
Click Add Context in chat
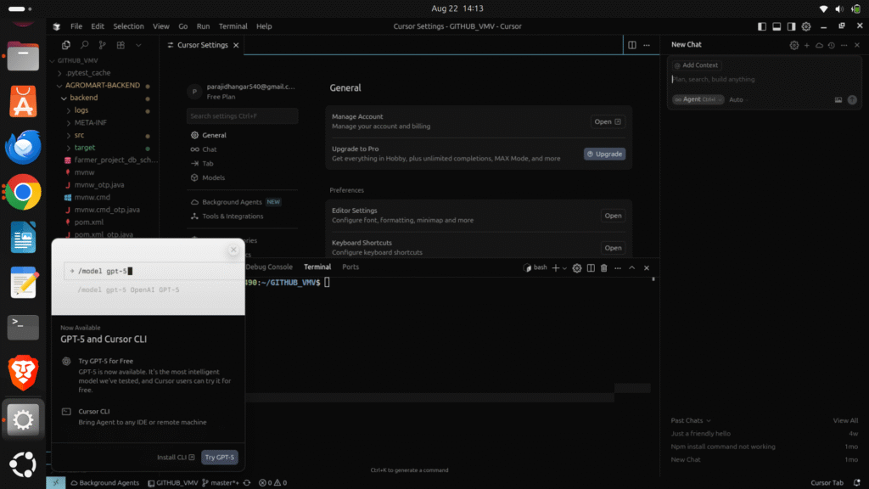click(696, 65)
